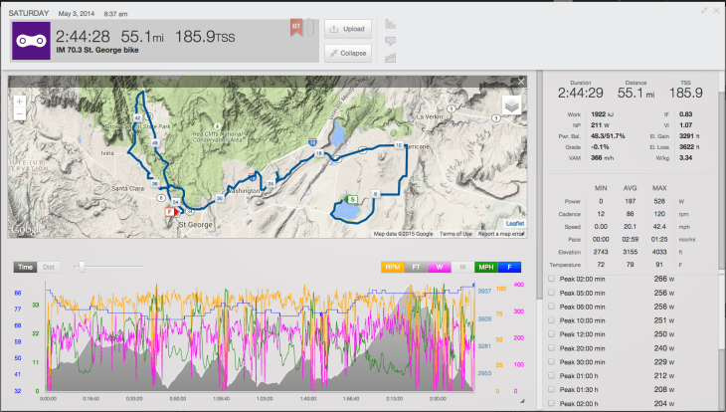Open the bar chart icon beside Upload
This screenshot has width=726, height=412.
[389, 23]
